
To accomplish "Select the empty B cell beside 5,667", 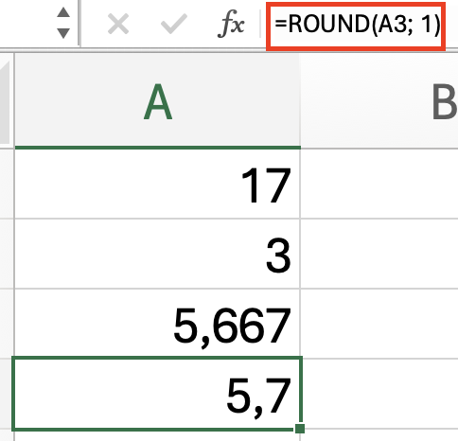I will pyautogui.click(x=379, y=324).
